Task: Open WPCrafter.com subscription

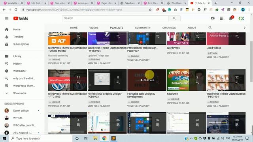Action: 25,125
